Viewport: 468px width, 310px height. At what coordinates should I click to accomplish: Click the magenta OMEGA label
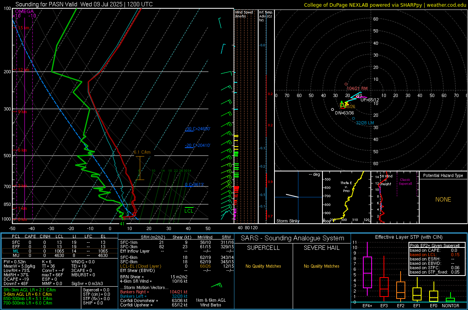(x=25, y=11)
